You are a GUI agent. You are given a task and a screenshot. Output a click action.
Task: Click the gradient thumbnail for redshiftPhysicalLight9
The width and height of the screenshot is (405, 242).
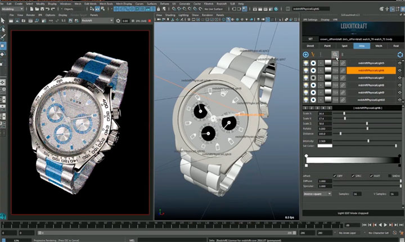click(328, 92)
